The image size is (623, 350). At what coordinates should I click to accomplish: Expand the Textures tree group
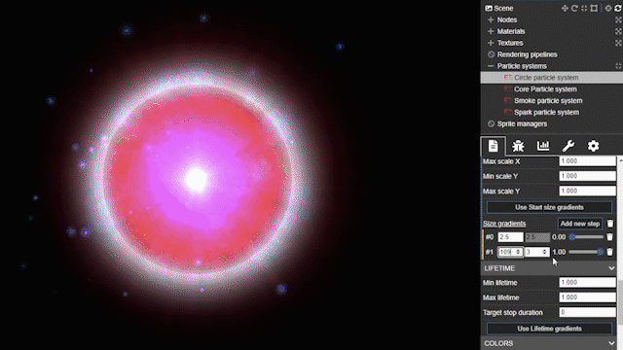click(x=491, y=43)
